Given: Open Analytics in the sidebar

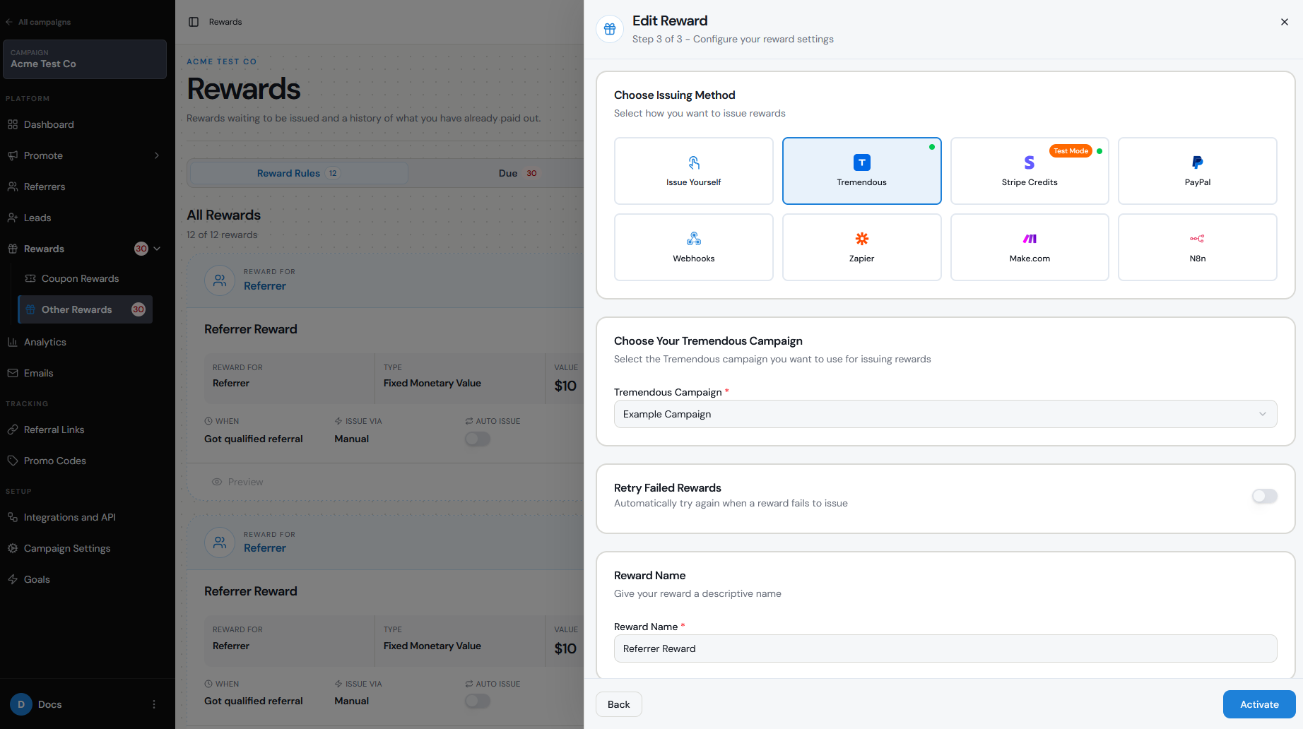Looking at the screenshot, I should (x=84, y=342).
